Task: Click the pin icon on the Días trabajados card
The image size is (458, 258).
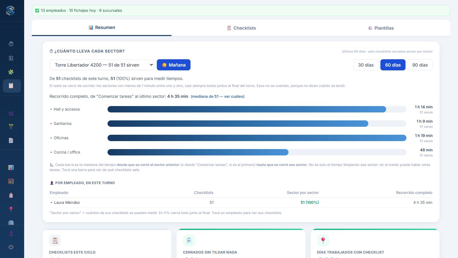Action: click(323, 240)
